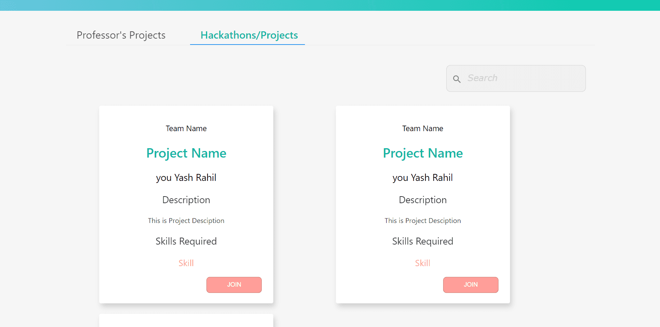
Task: Click JOIN on the right project card
Action: (x=470, y=285)
